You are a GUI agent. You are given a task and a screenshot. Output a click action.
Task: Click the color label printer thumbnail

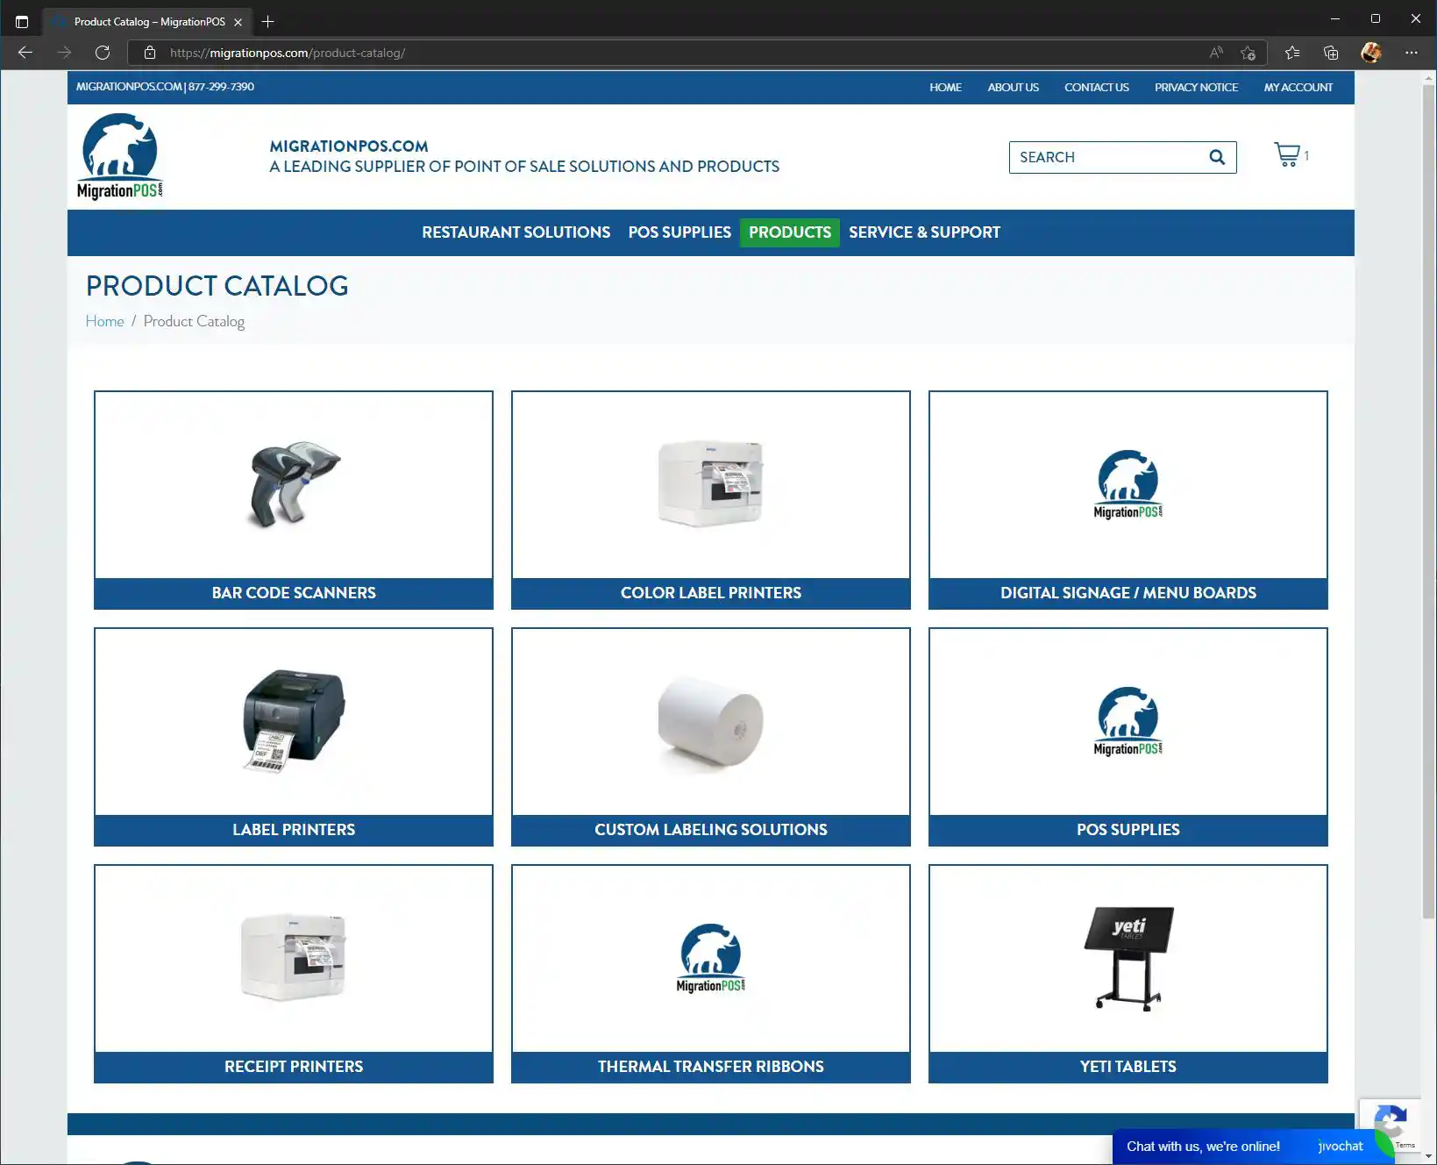click(711, 484)
